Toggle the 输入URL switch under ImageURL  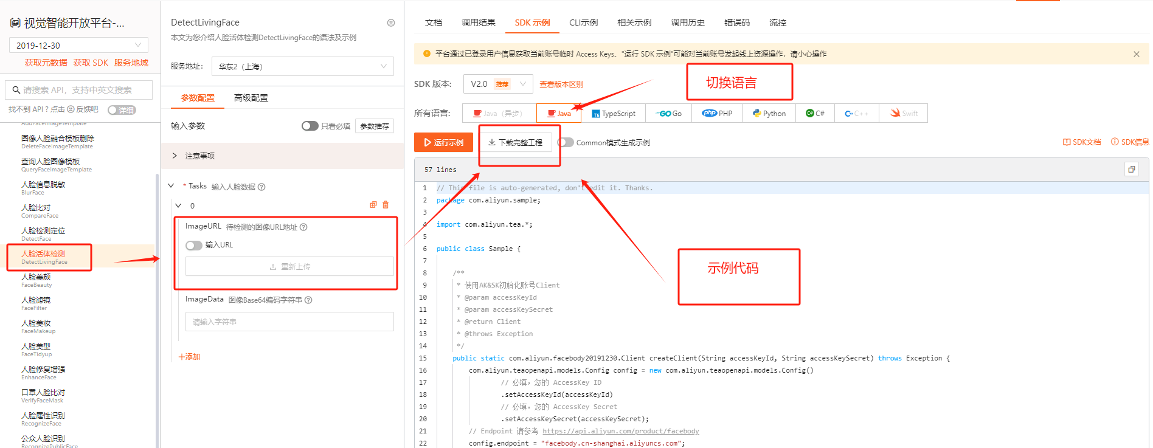pyautogui.click(x=194, y=246)
